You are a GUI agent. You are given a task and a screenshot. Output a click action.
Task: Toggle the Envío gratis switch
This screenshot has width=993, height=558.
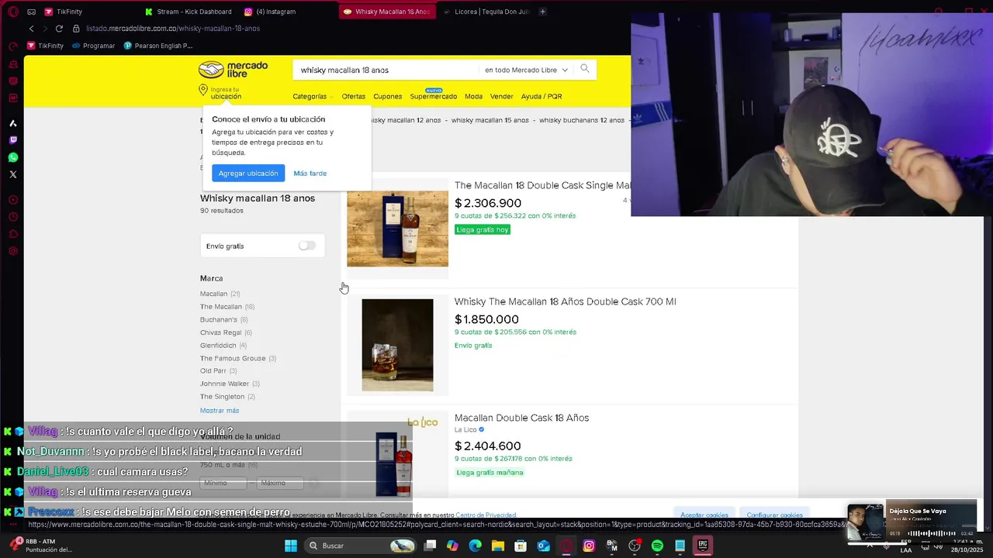coord(307,246)
